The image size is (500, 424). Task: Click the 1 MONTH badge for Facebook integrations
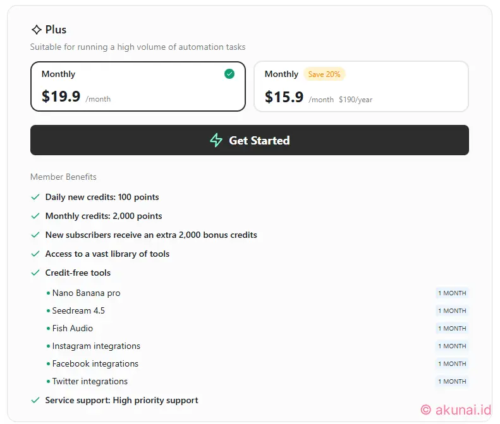click(x=452, y=363)
